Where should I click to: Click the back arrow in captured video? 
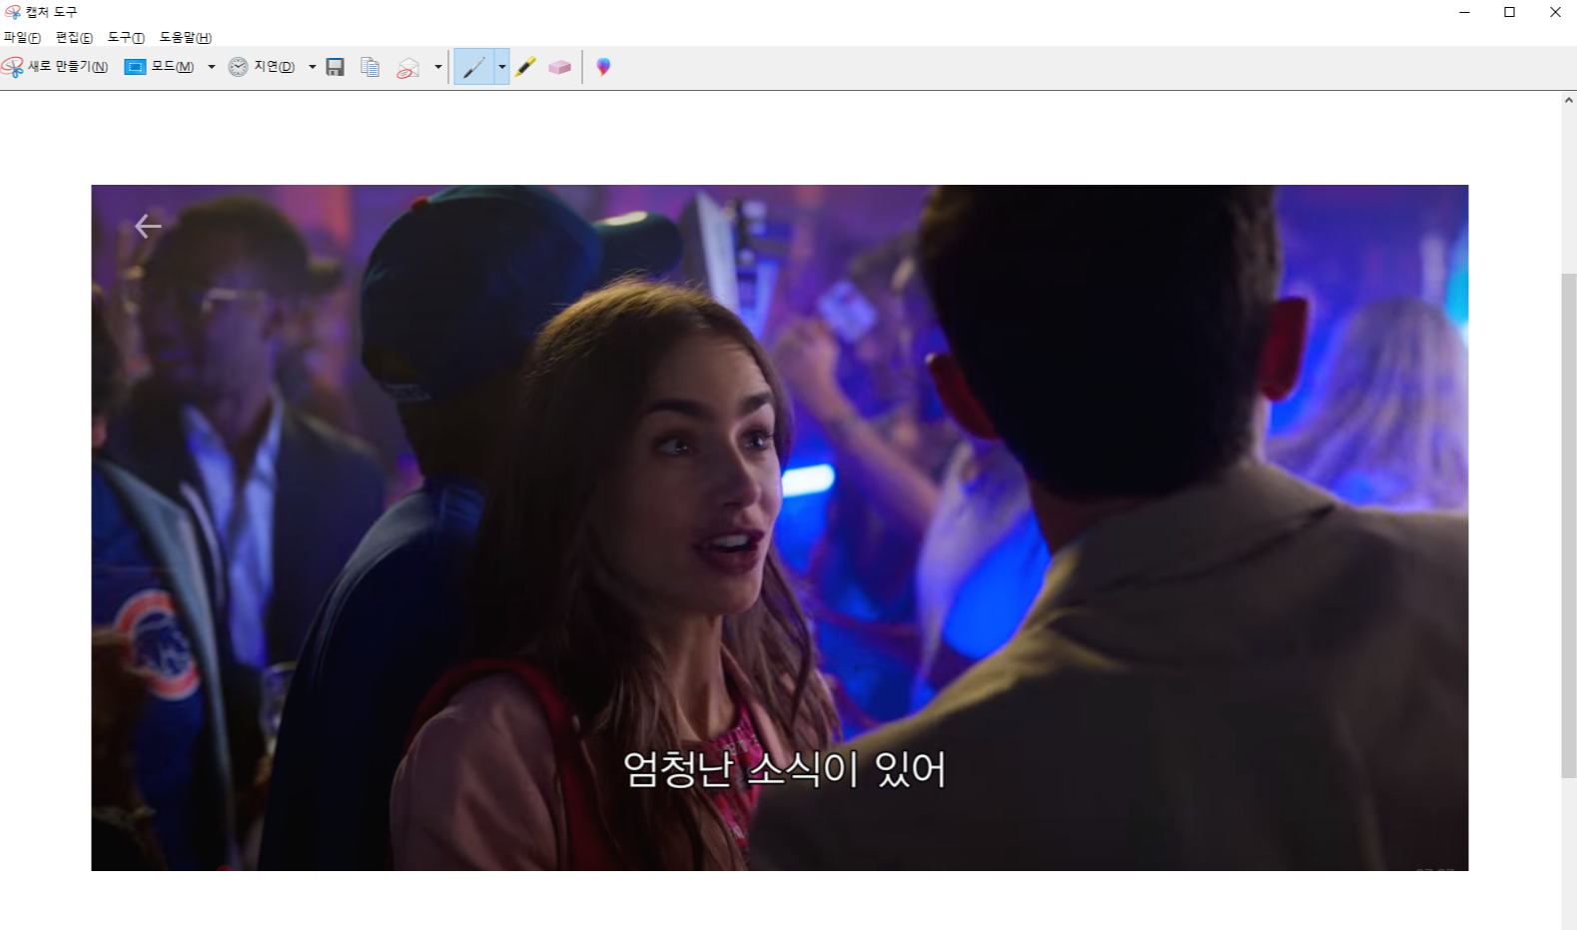coord(148,227)
